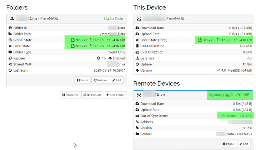Click the remote Download Rate cloud icon

[137, 103]
